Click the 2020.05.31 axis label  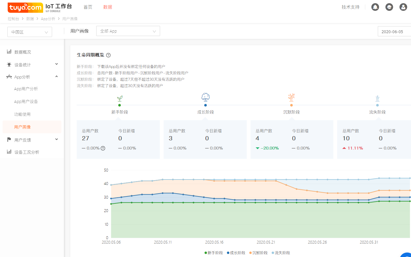pos(369,242)
